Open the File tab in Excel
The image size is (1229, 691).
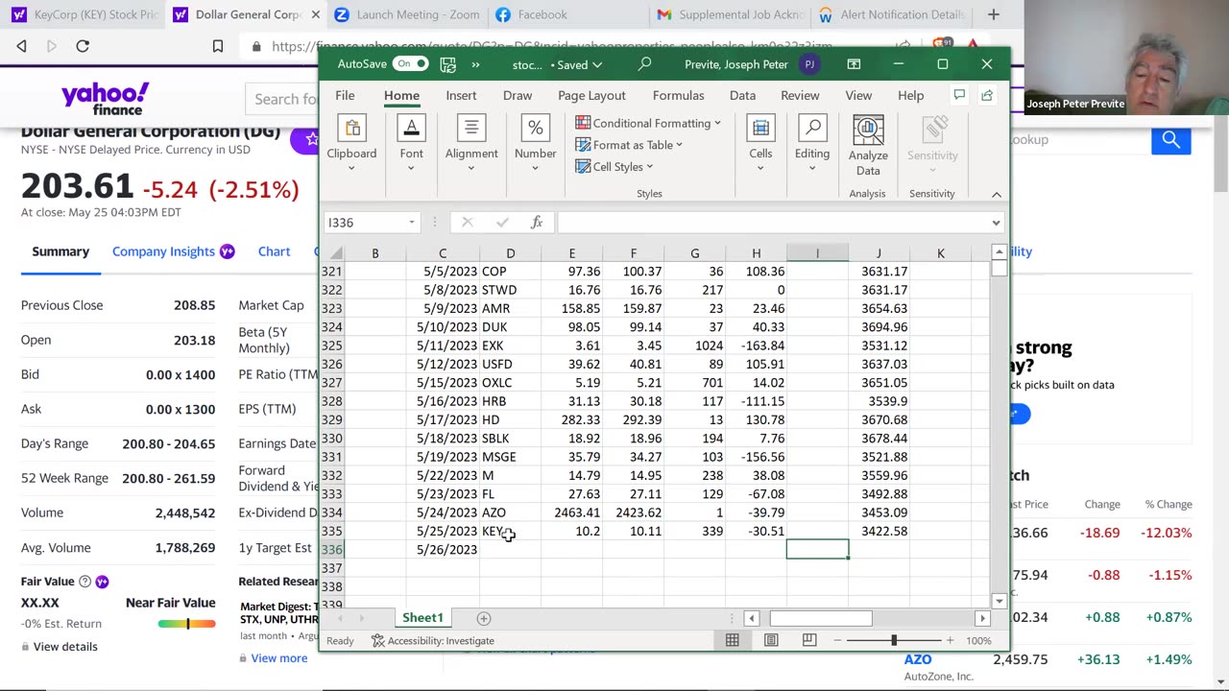pos(345,96)
